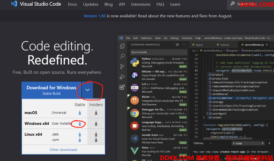Screen dimensions: 274x161
Task: Download macOS Universal Insiders build
Action: [x=96, y=113]
